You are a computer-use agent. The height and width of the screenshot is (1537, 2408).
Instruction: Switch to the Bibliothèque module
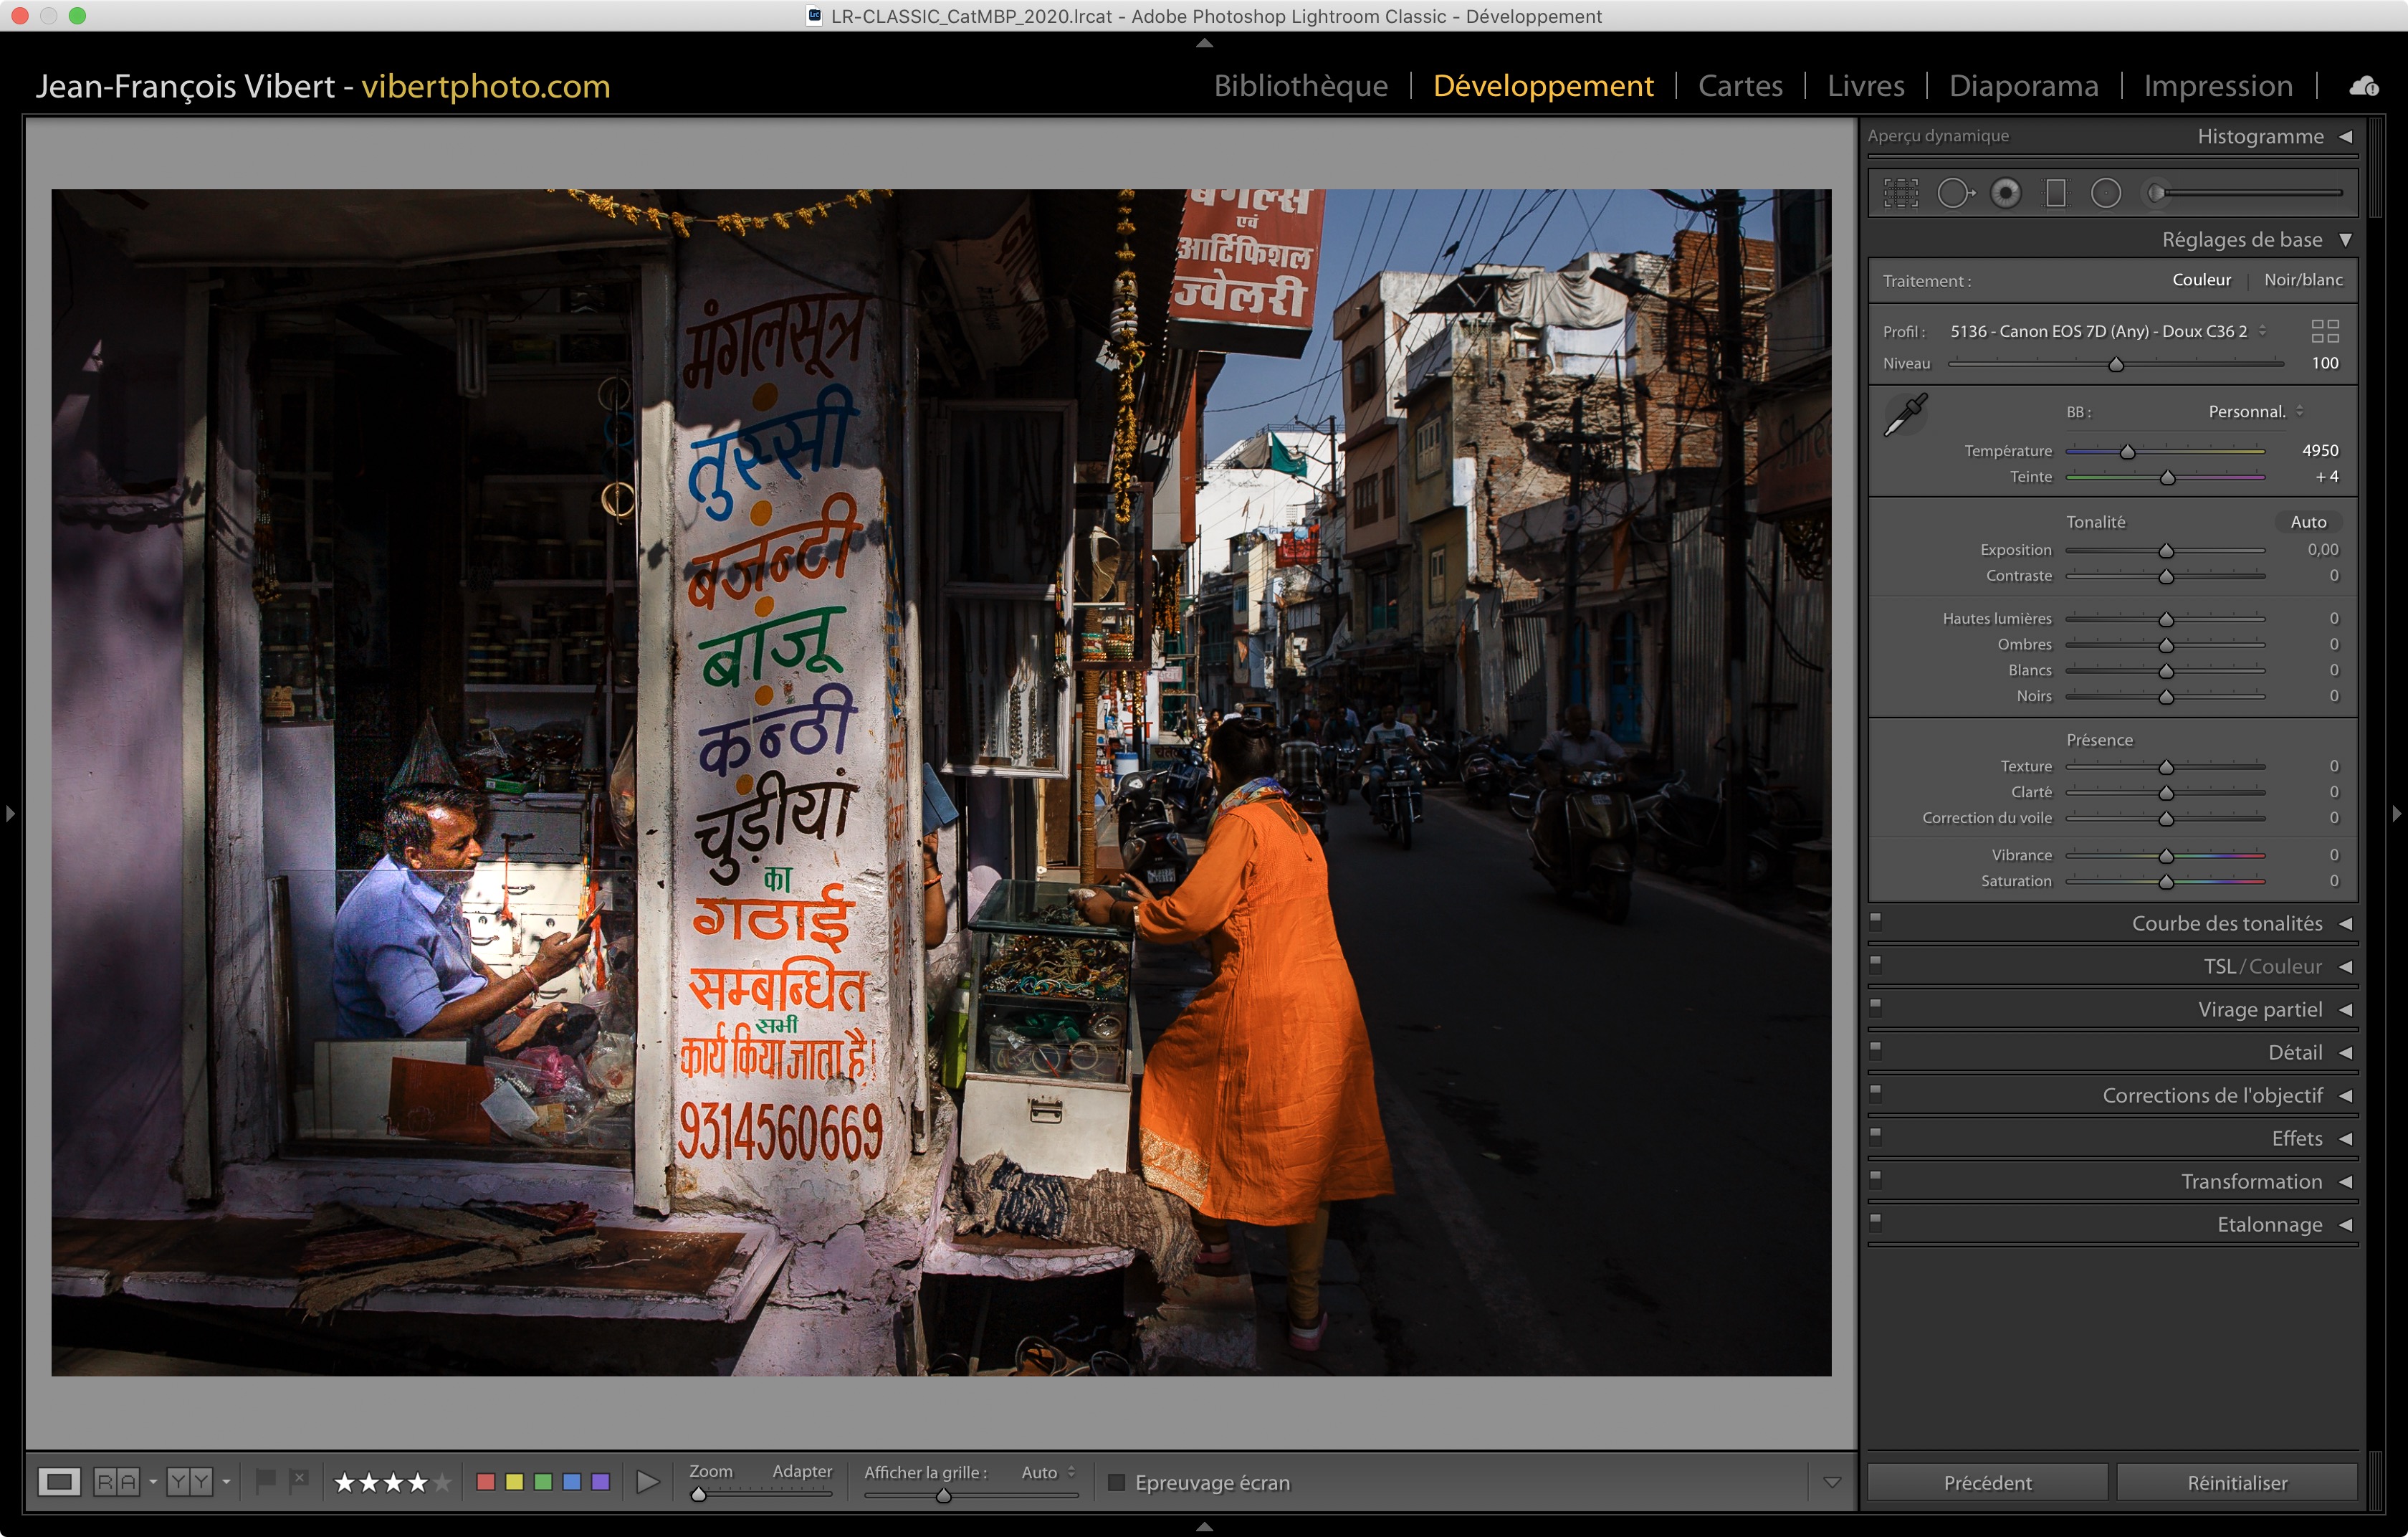[1300, 86]
